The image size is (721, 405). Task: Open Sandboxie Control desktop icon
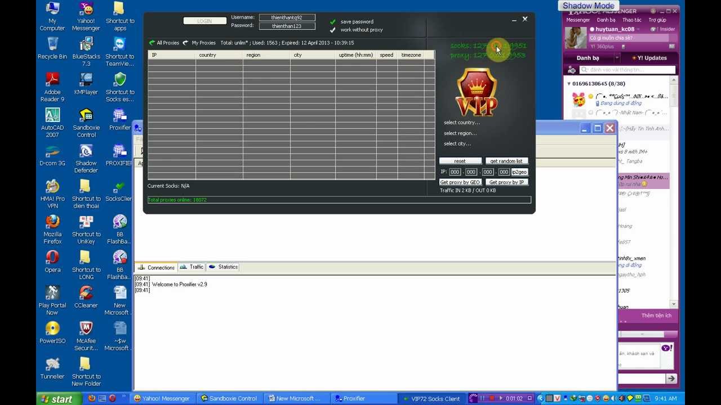(x=86, y=123)
